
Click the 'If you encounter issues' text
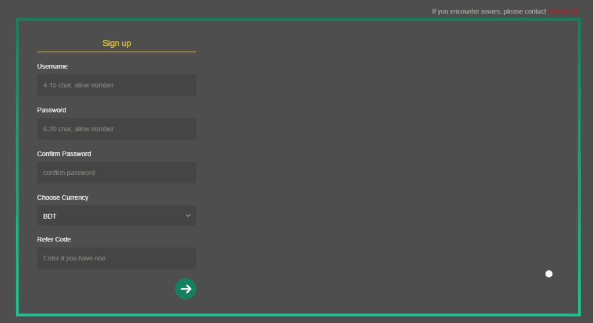tap(489, 12)
